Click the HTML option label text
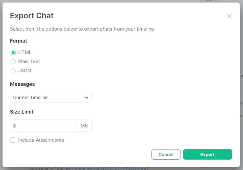 (x=25, y=52)
